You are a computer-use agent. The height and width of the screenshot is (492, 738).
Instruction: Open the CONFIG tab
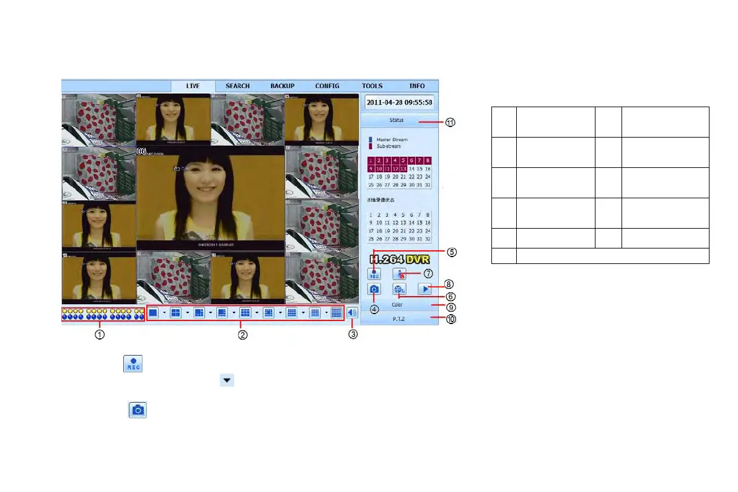[327, 86]
